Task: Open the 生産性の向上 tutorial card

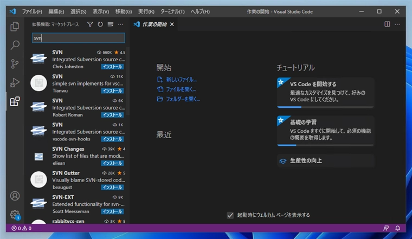Action: click(x=325, y=160)
